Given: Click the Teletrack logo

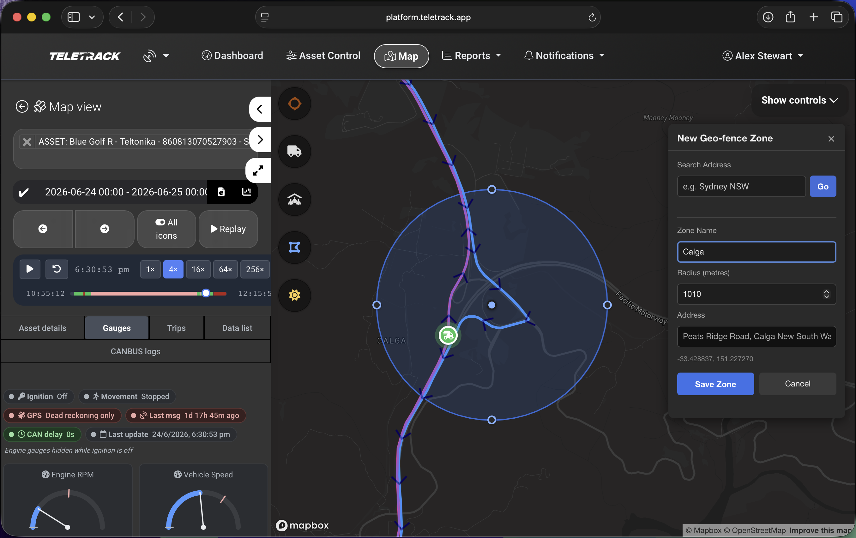Looking at the screenshot, I should click(x=85, y=56).
